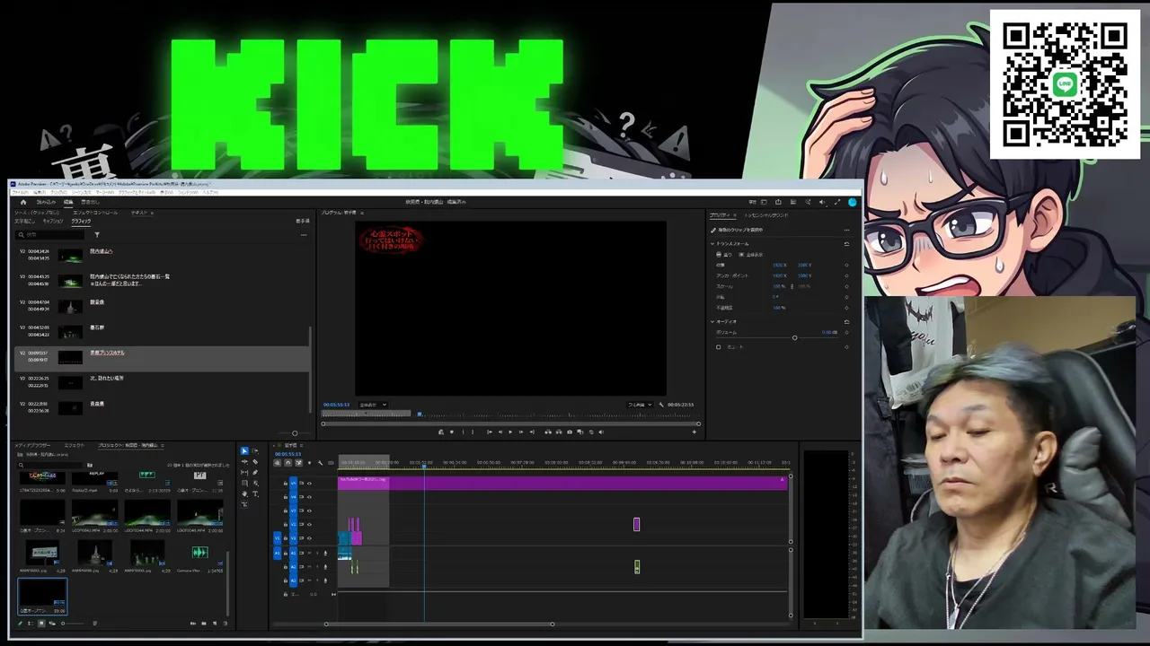The height and width of the screenshot is (646, 1150).
Task: Click the 全体表示 button under Transform
Action: click(x=752, y=255)
